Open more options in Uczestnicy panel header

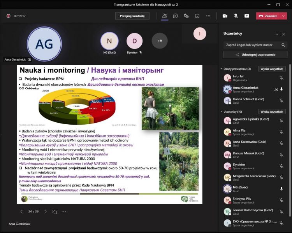tap(276, 34)
